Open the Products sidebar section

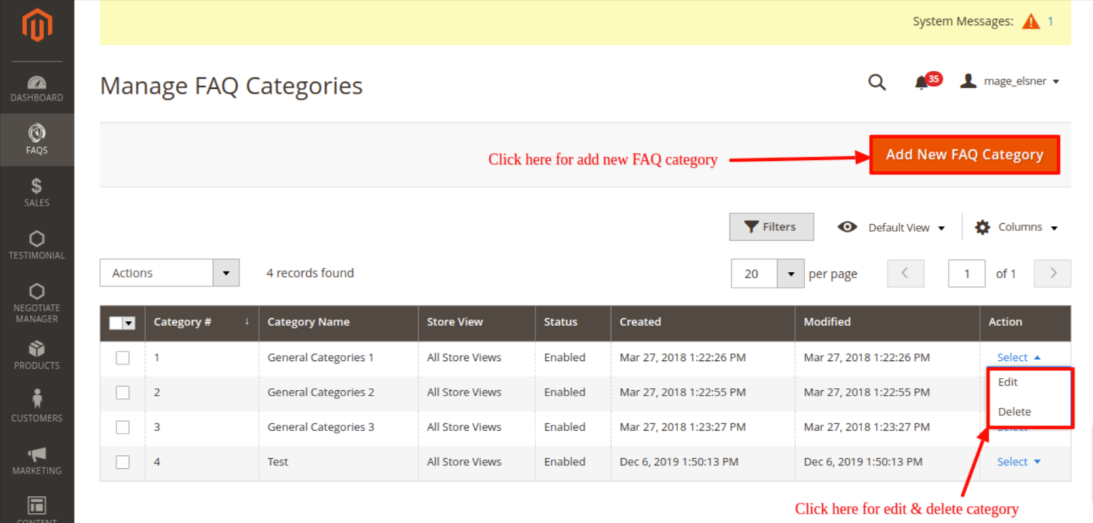click(x=37, y=355)
